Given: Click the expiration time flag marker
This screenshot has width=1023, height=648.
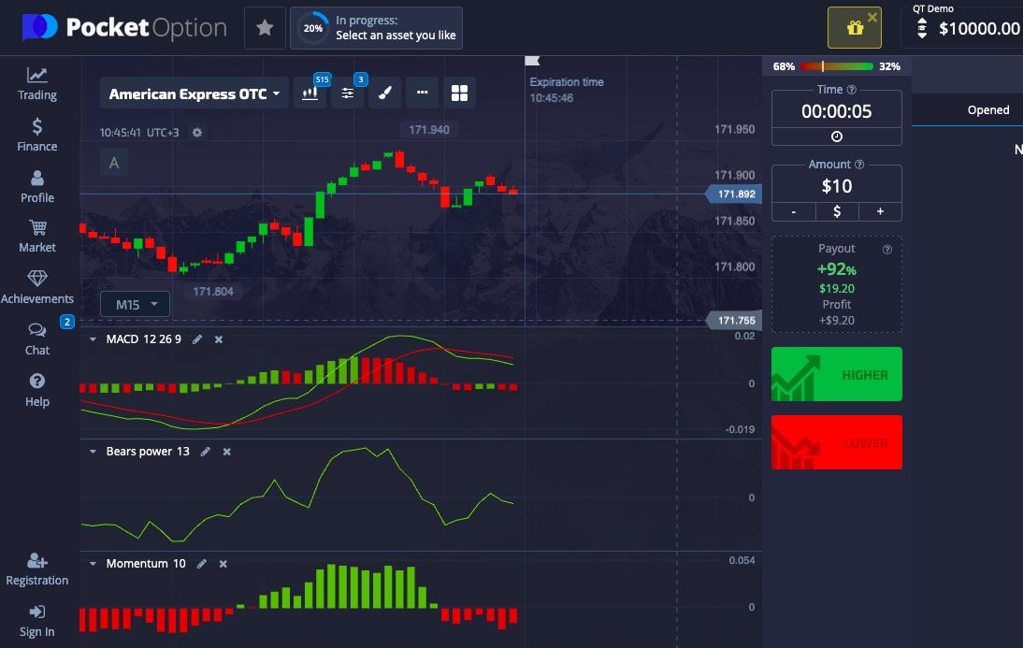Looking at the screenshot, I should click(532, 61).
